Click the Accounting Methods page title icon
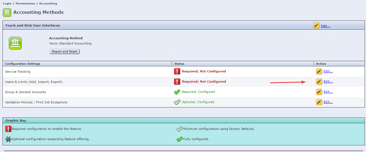Viewport: 366px width, 152px height. [7, 12]
